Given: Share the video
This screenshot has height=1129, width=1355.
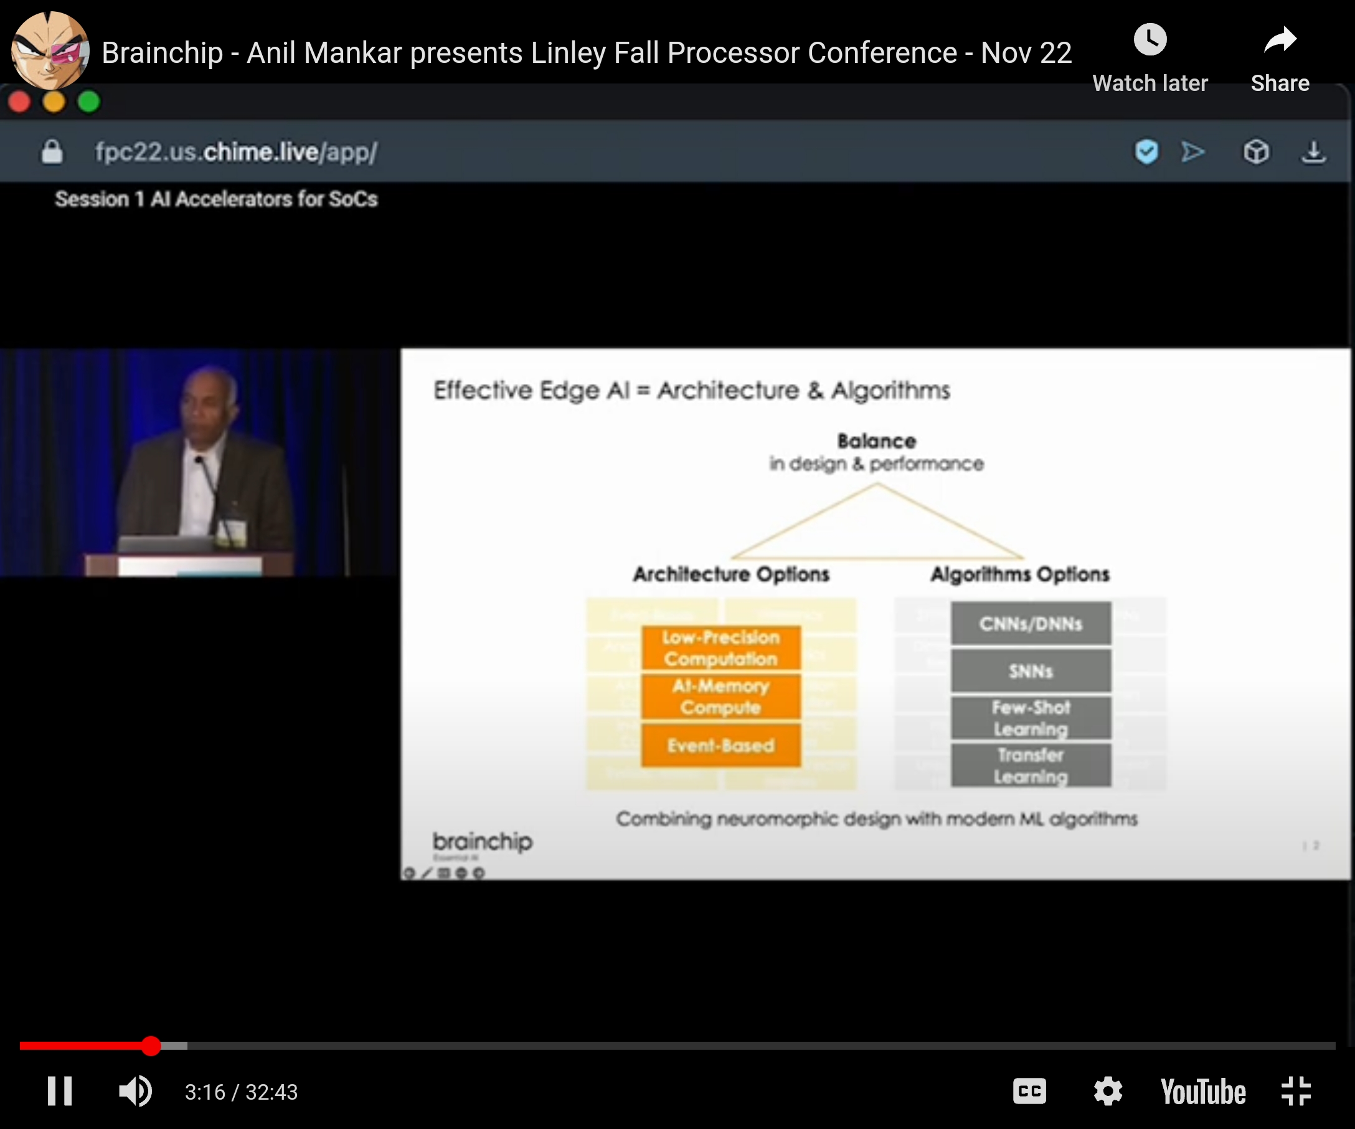Looking at the screenshot, I should click(1280, 41).
